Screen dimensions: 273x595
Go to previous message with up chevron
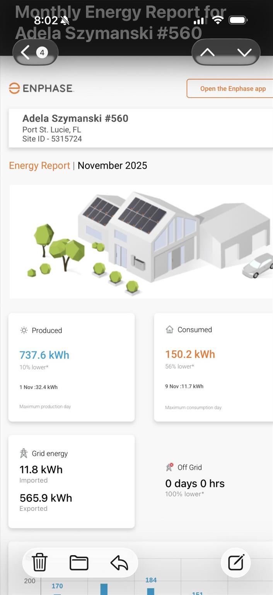(x=208, y=52)
